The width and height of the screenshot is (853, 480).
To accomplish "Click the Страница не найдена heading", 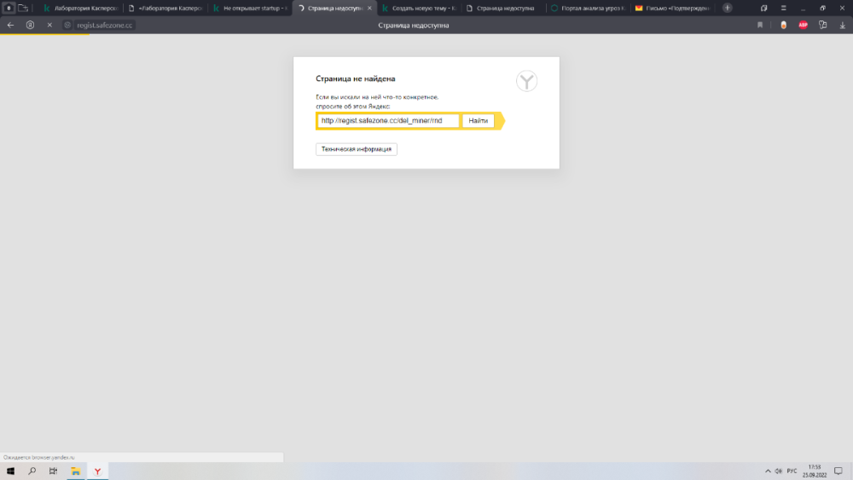I will 355,78.
